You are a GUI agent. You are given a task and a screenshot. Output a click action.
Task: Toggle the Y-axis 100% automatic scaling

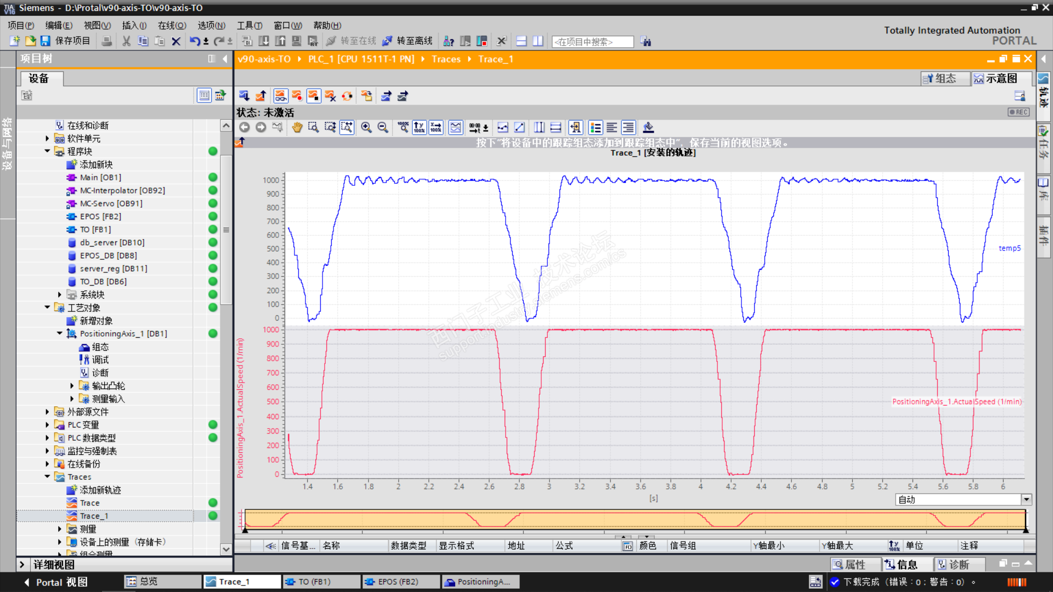[419, 128]
